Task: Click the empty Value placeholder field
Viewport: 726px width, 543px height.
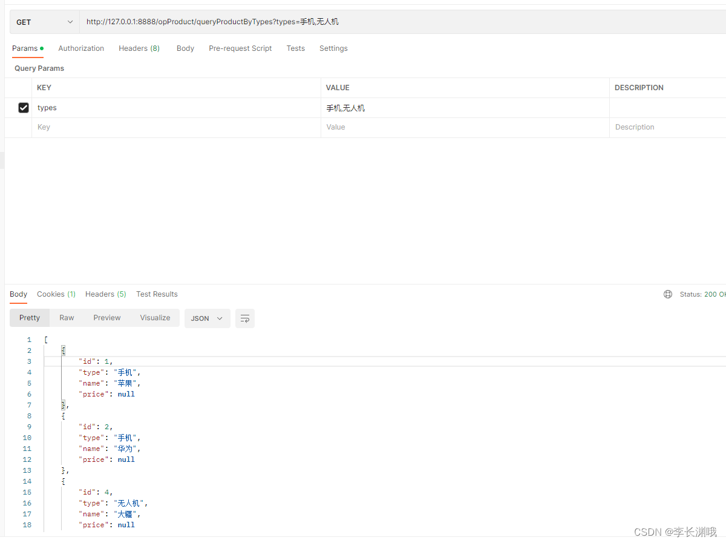Action: [465, 127]
